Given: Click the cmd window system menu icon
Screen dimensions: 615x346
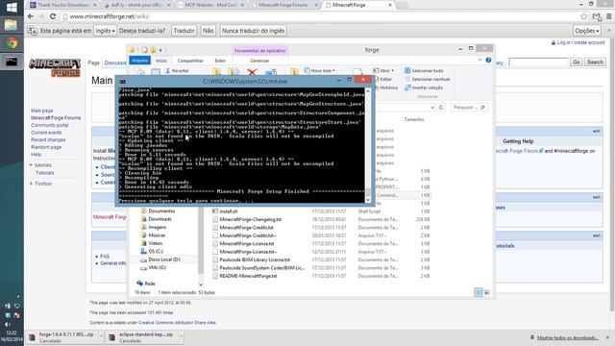Looking at the screenshot, I should point(122,81).
